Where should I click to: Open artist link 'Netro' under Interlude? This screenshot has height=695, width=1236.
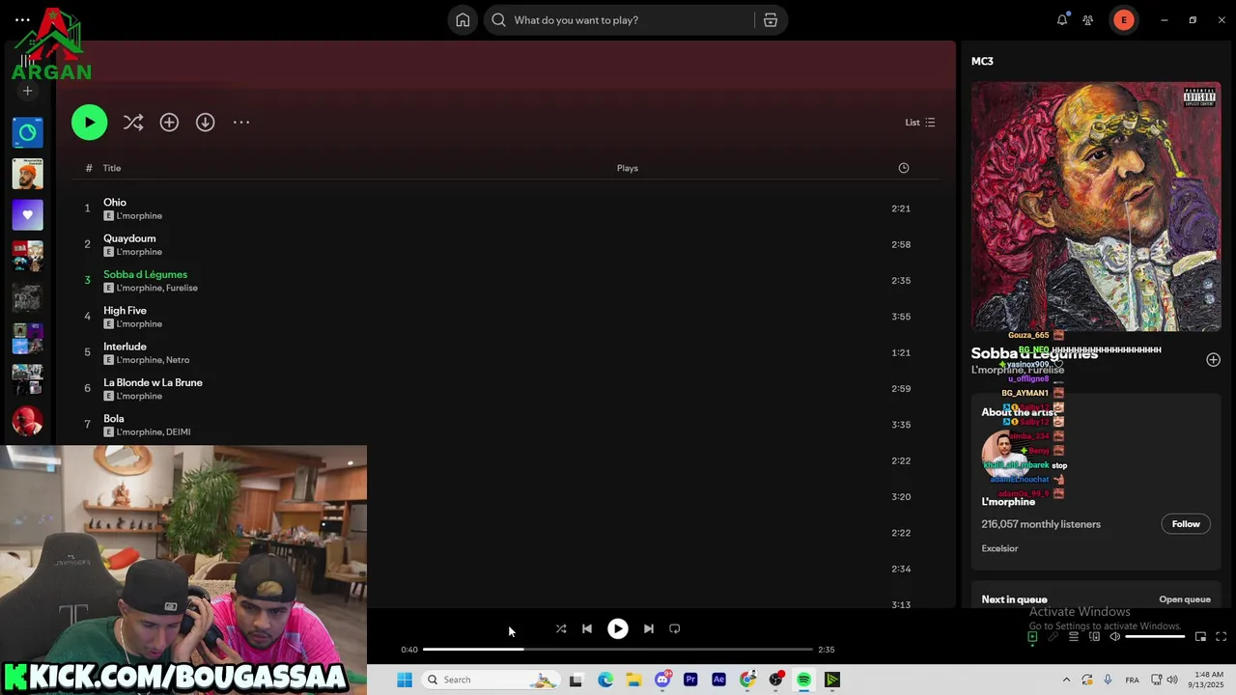[x=178, y=360]
